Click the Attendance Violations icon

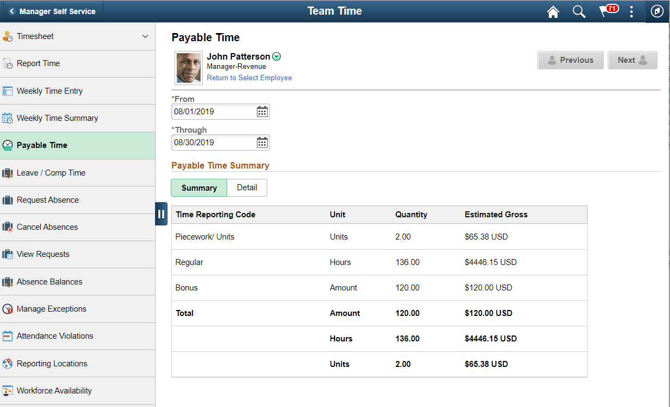click(x=7, y=336)
